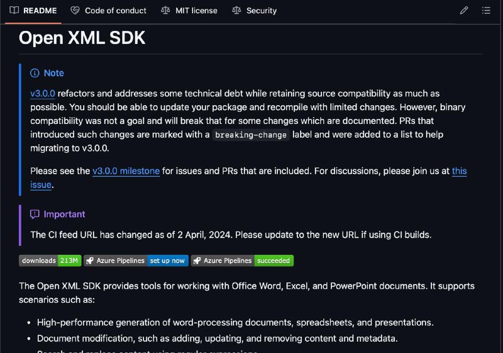Click the Note info circle icon
The width and height of the screenshot is (503, 353).
35,73
